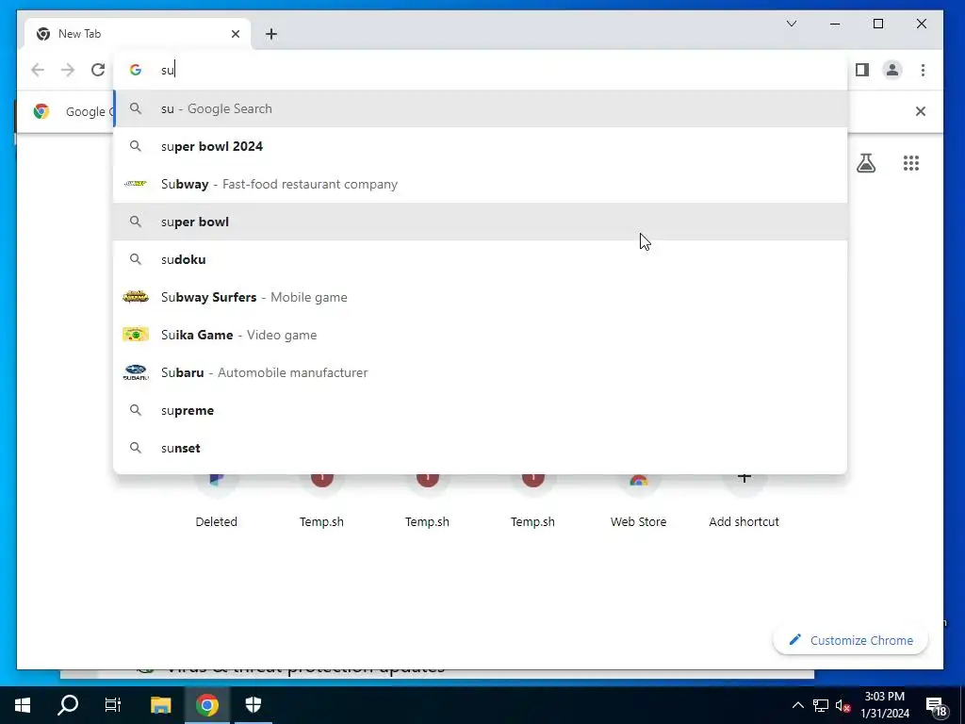Click the taskbar clock showing 3:03 PM
The height and width of the screenshot is (724, 965).
click(884, 705)
